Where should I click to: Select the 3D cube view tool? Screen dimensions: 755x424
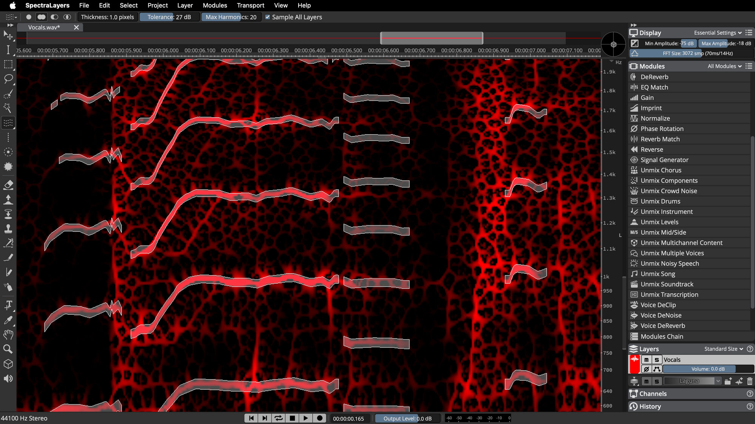point(8,364)
